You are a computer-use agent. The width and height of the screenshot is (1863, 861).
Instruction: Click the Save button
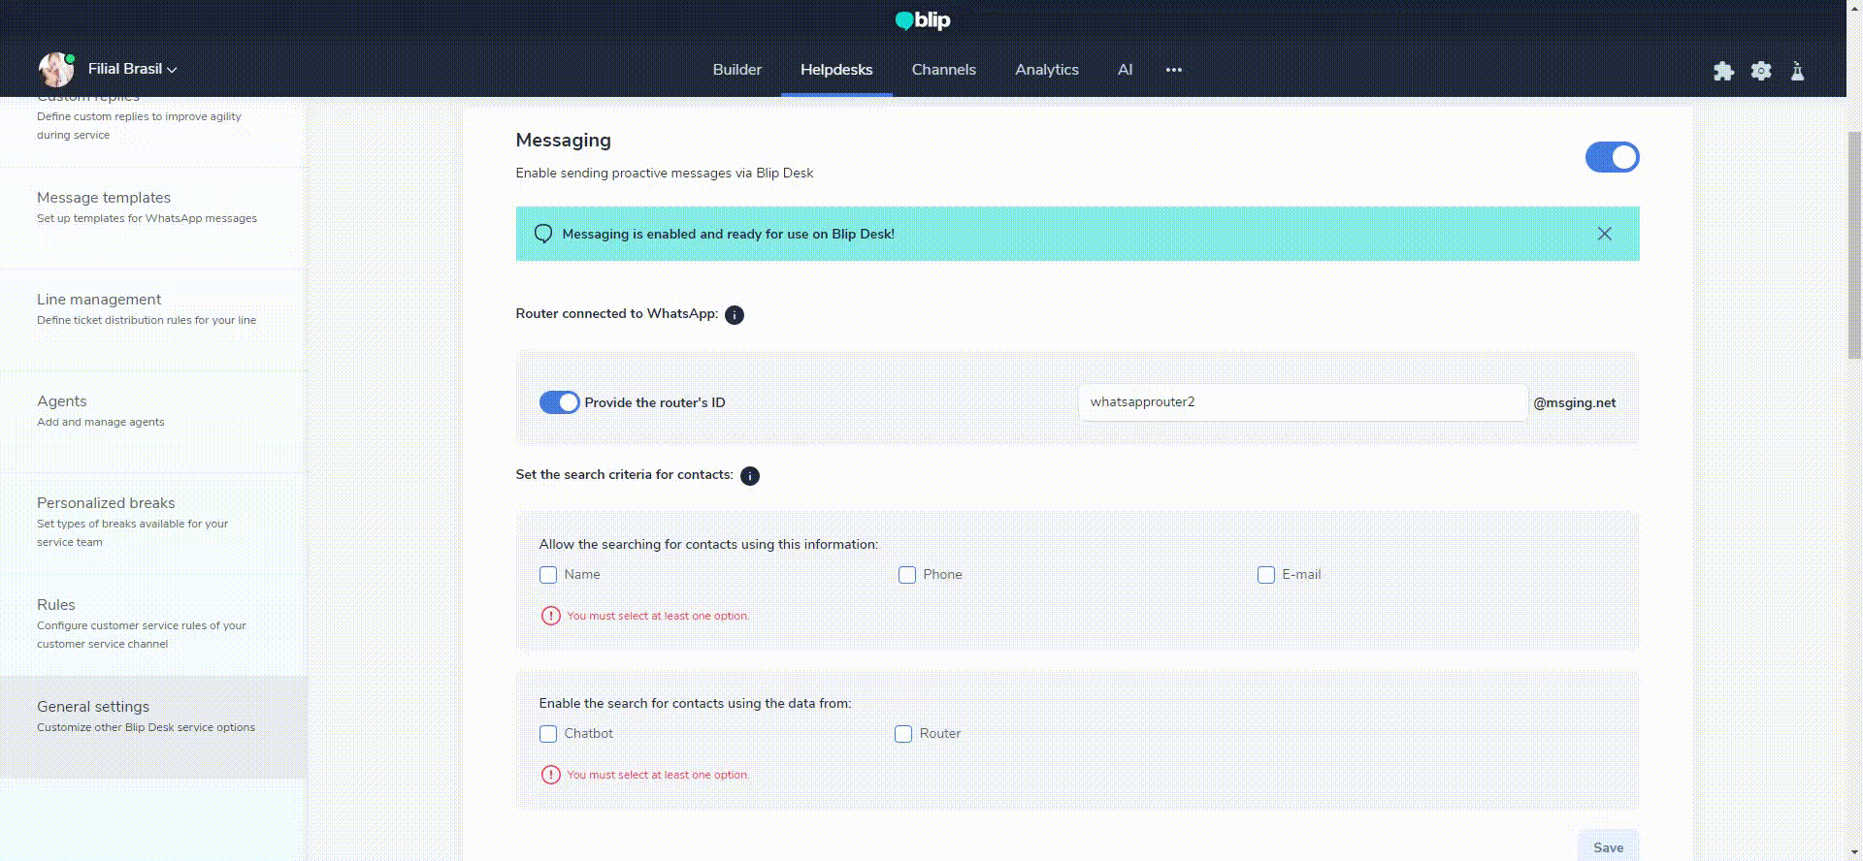(x=1608, y=846)
